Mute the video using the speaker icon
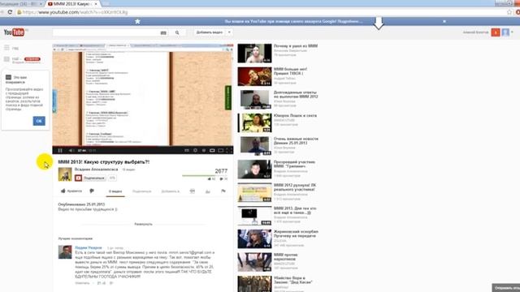520x292 pixels. (x=71, y=151)
